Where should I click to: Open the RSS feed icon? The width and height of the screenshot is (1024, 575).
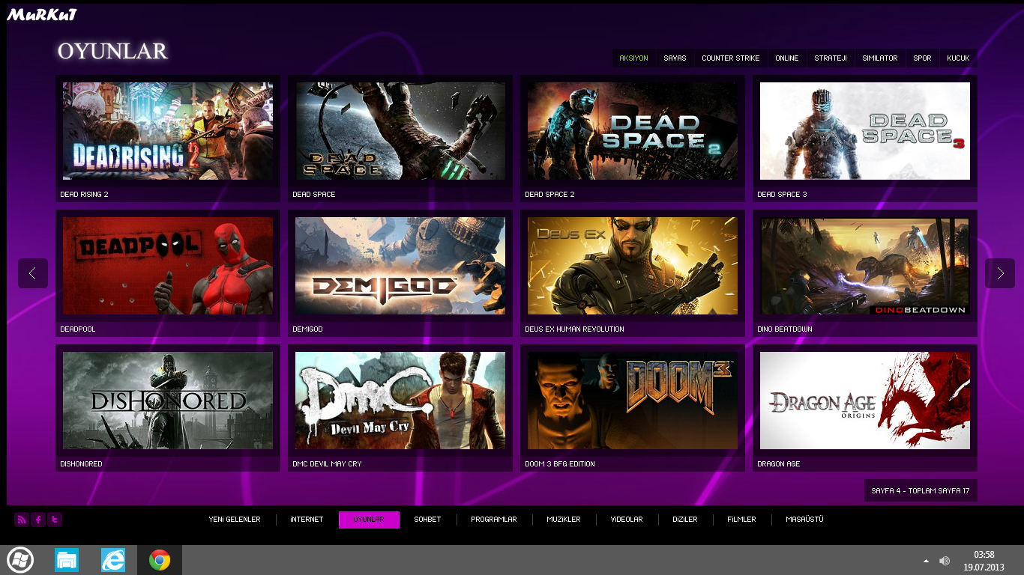(22, 520)
